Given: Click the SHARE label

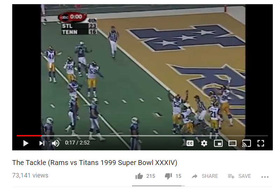Looking at the screenshot, I should (210, 176).
